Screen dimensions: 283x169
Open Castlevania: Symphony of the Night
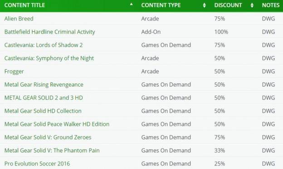[49, 58]
